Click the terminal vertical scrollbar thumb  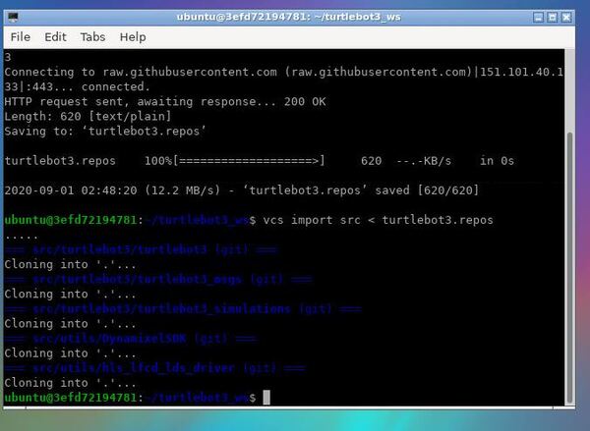point(569,268)
